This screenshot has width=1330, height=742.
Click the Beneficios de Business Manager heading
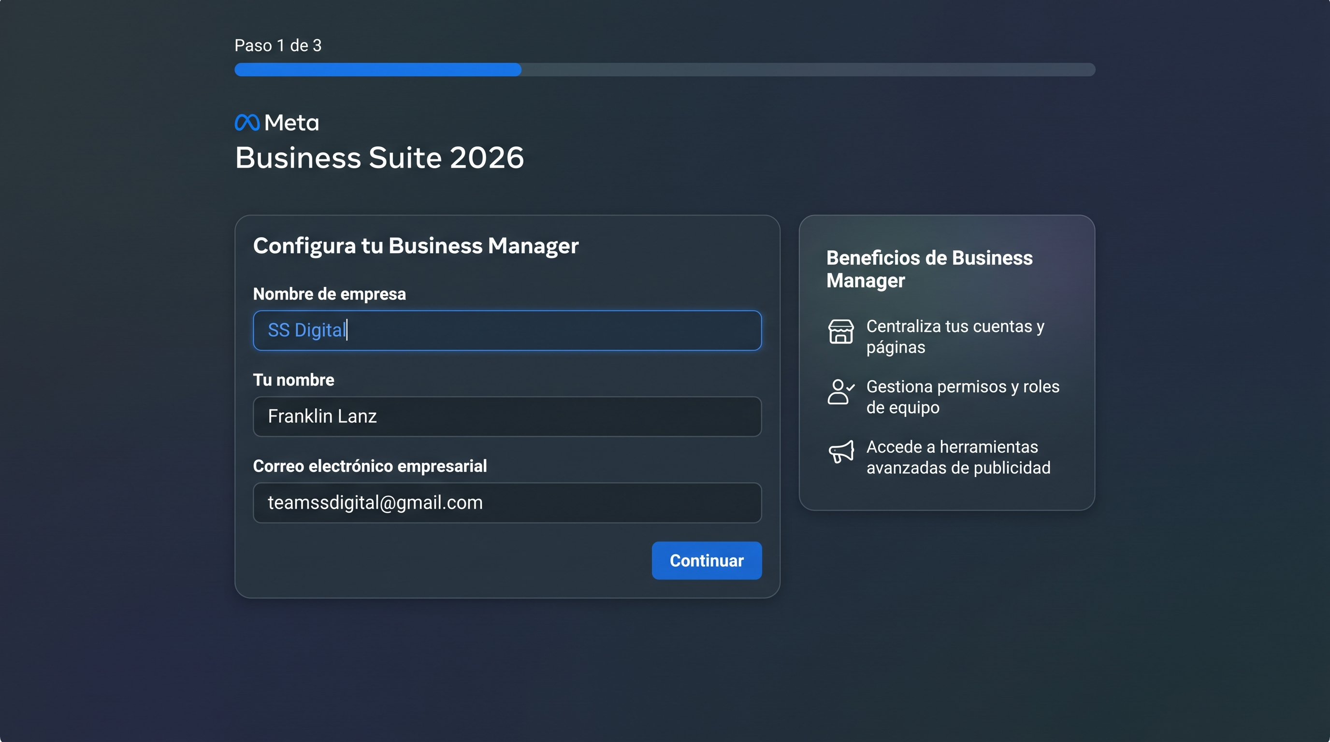point(929,269)
